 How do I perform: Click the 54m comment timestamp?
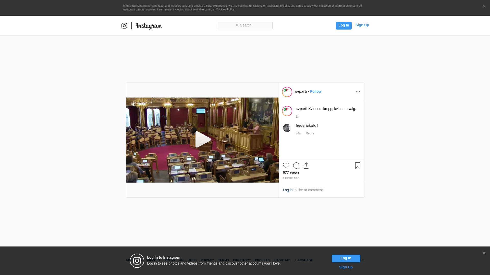coord(299,133)
